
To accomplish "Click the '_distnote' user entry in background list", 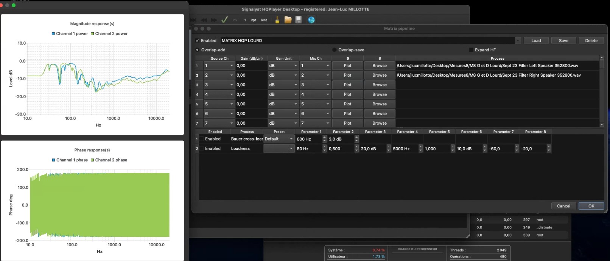I will click(544, 227).
